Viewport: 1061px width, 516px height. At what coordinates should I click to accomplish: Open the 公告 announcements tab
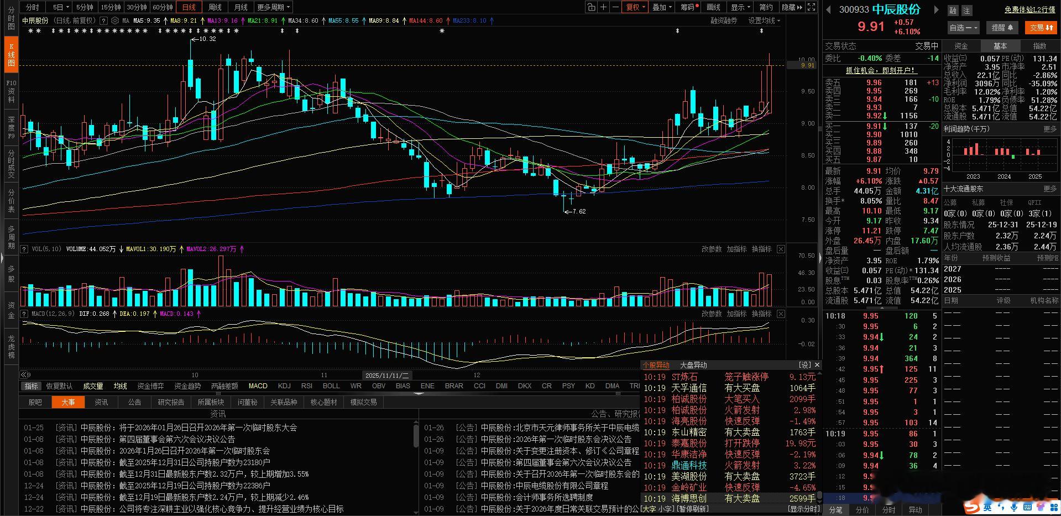(134, 402)
